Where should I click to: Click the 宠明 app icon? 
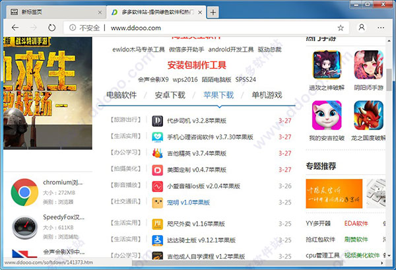tap(157, 203)
